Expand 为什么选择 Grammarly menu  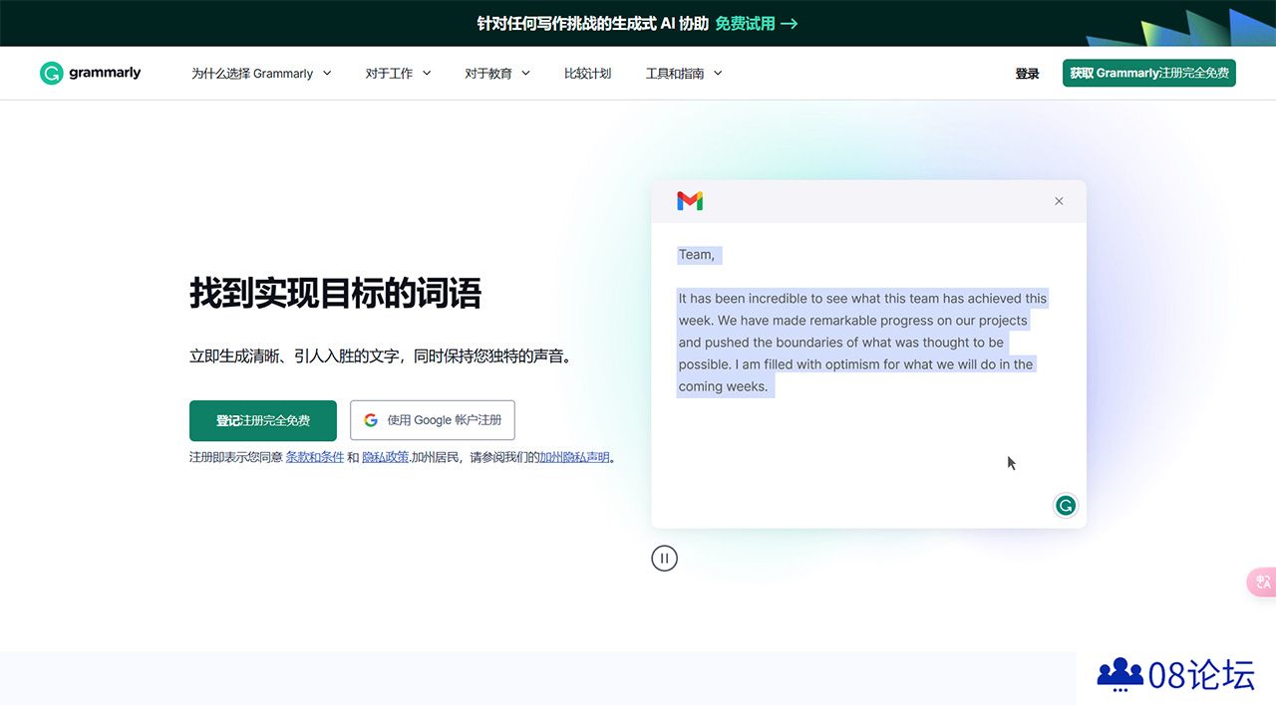pyautogui.click(x=261, y=74)
